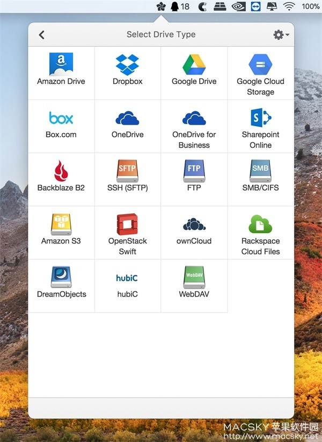The height and width of the screenshot is (442, 322).
Task: Choose the hubiC logo
Action: (127, 278)
